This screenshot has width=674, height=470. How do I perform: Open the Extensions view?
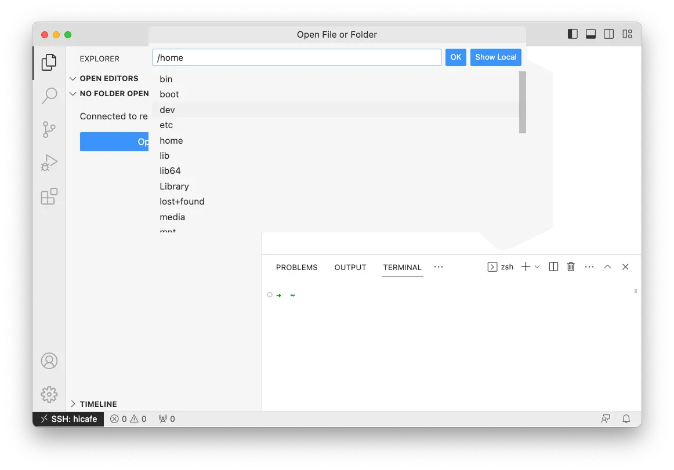pos(49,196)
